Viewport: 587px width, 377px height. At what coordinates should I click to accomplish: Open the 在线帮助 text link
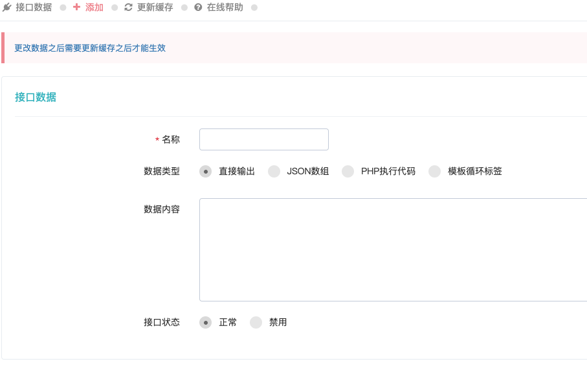225,8
